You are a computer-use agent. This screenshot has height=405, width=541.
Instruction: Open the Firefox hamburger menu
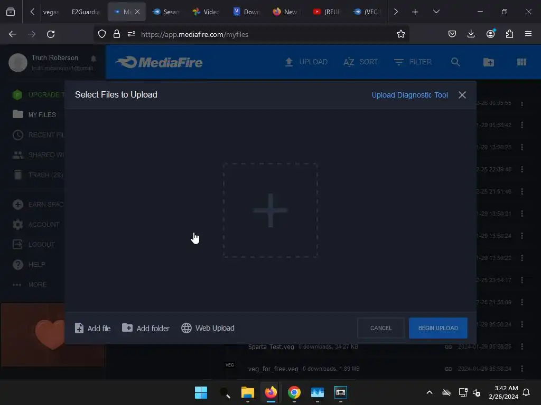pyautogui.click(x=528, y=34)
